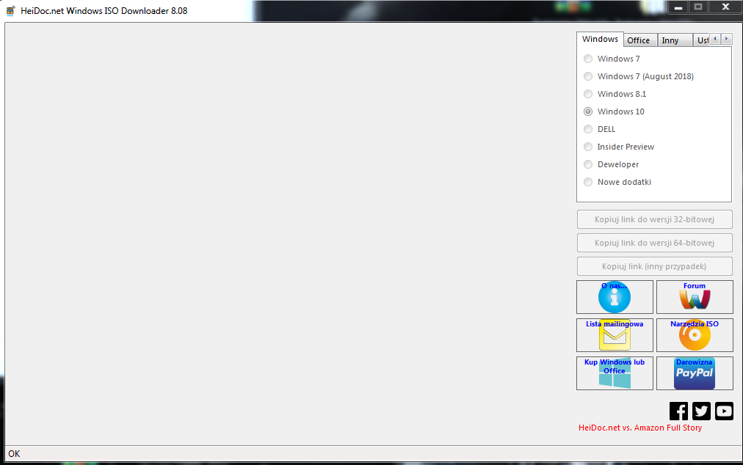This screenshot has width=743, height=465.
Task: Switch to the Office tab
Action: tap(638, 40)
